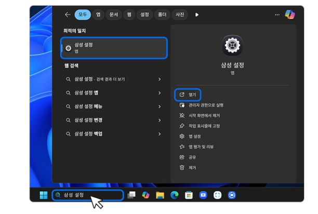
Task: Expand chevron next to 삼성 설정 백업
Action: (x=160, y=134)
